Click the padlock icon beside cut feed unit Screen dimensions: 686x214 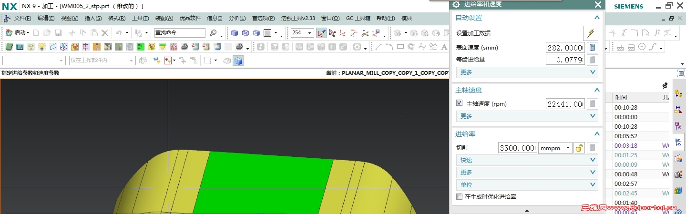579,148
